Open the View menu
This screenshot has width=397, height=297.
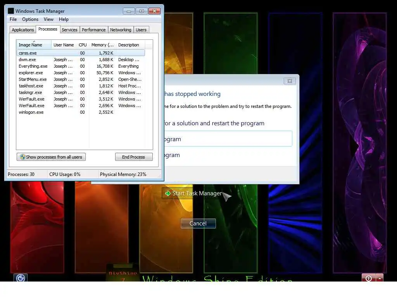(48, 19)
